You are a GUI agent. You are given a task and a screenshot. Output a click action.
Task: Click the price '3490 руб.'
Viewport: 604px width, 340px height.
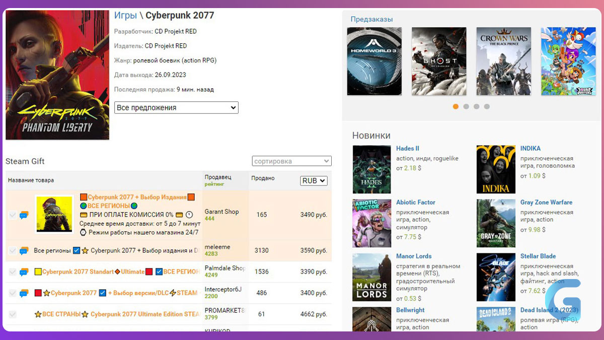pos(314,215)
